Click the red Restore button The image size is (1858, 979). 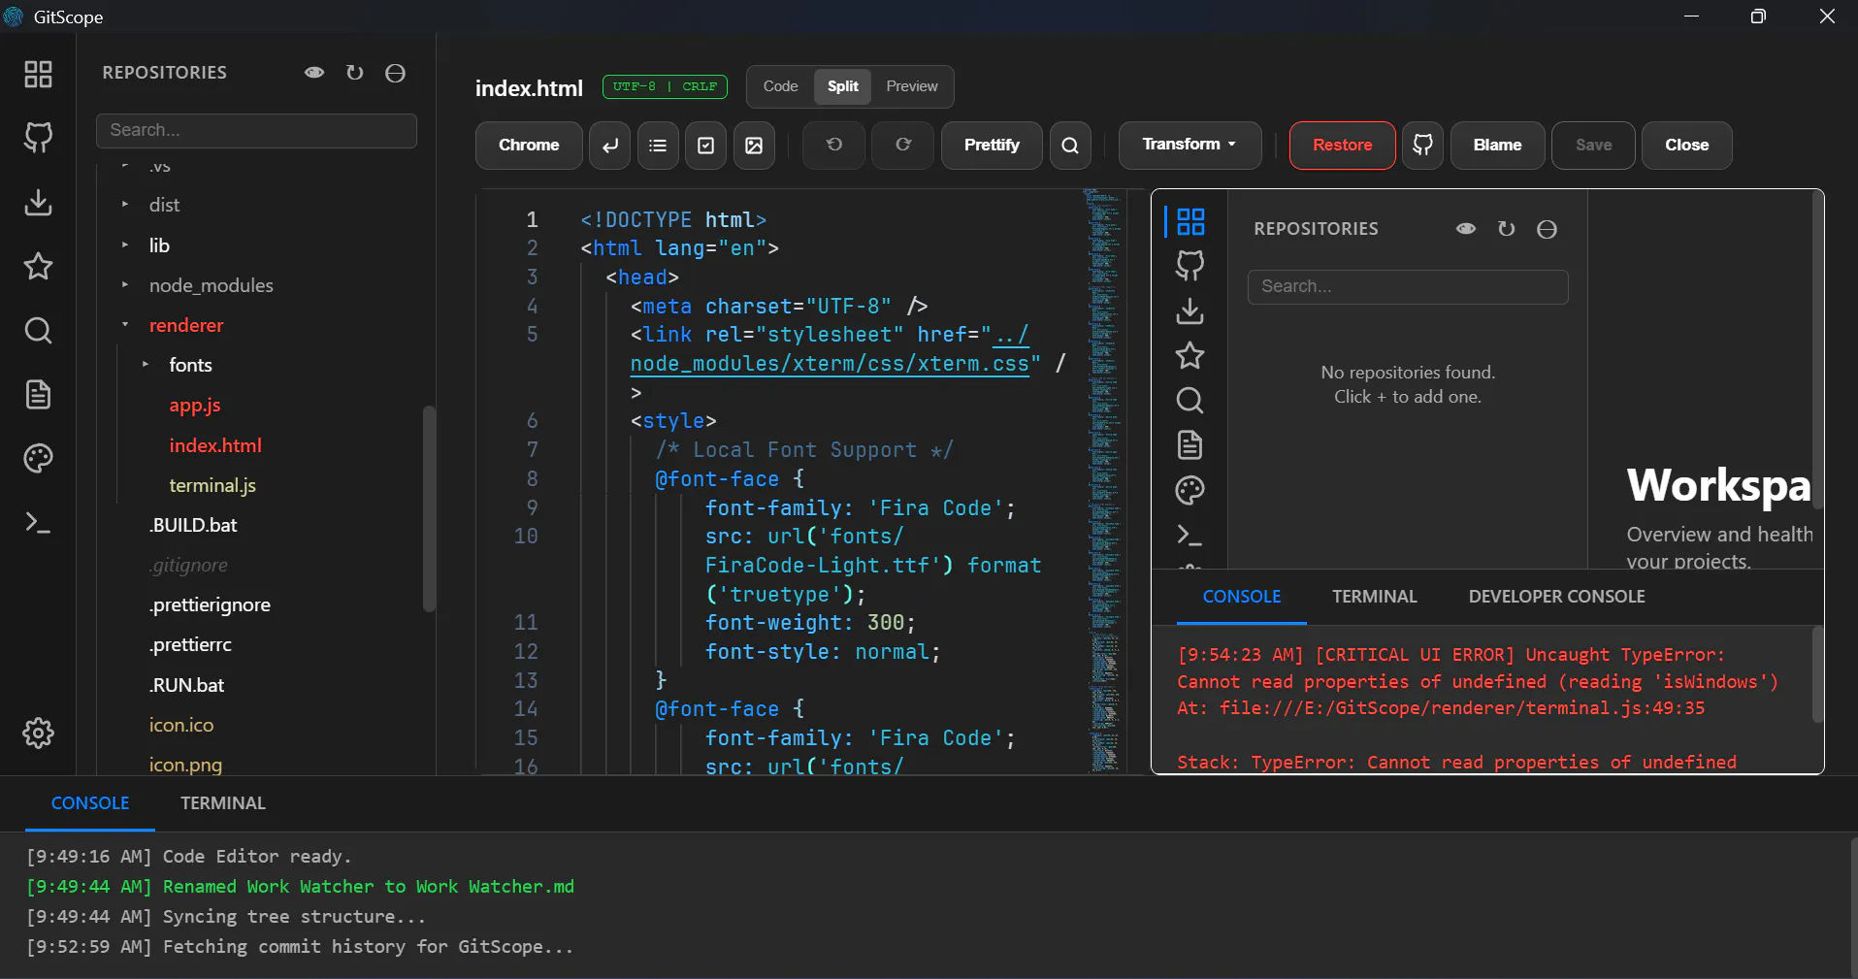click(1342, 146)
